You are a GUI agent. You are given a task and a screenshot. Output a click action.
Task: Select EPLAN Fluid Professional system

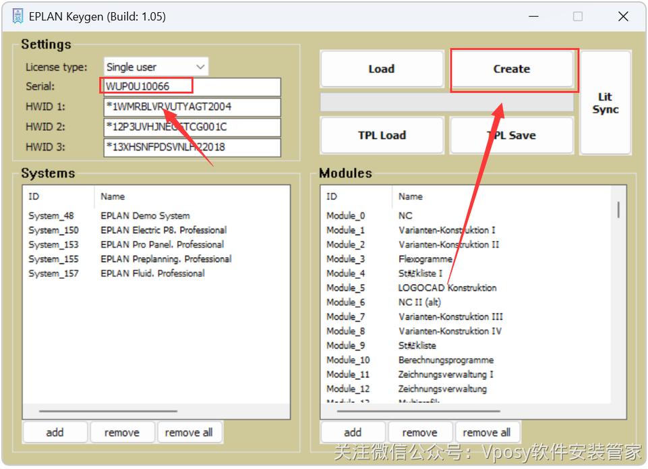tap(156, 274)
